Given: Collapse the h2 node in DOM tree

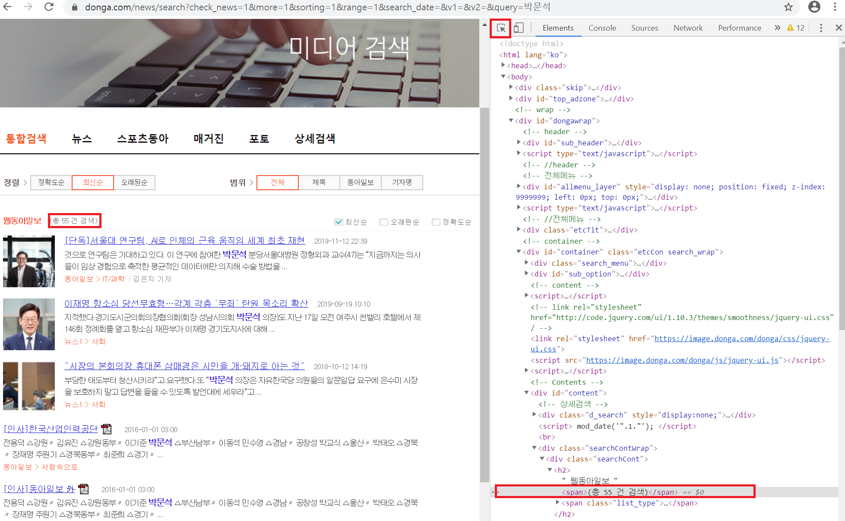Looking at the screenshot, I should [550, 470].
